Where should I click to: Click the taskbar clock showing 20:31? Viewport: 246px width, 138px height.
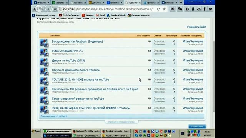(207, 132)
